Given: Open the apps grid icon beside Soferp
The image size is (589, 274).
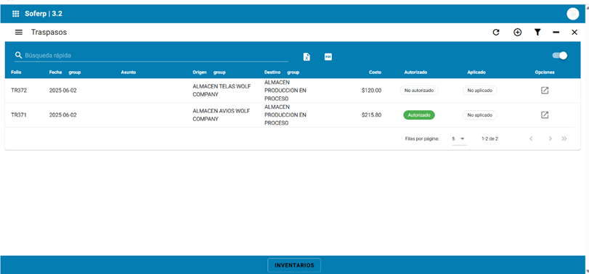Looking at the screenshot, I should click(x=15, y=14).
